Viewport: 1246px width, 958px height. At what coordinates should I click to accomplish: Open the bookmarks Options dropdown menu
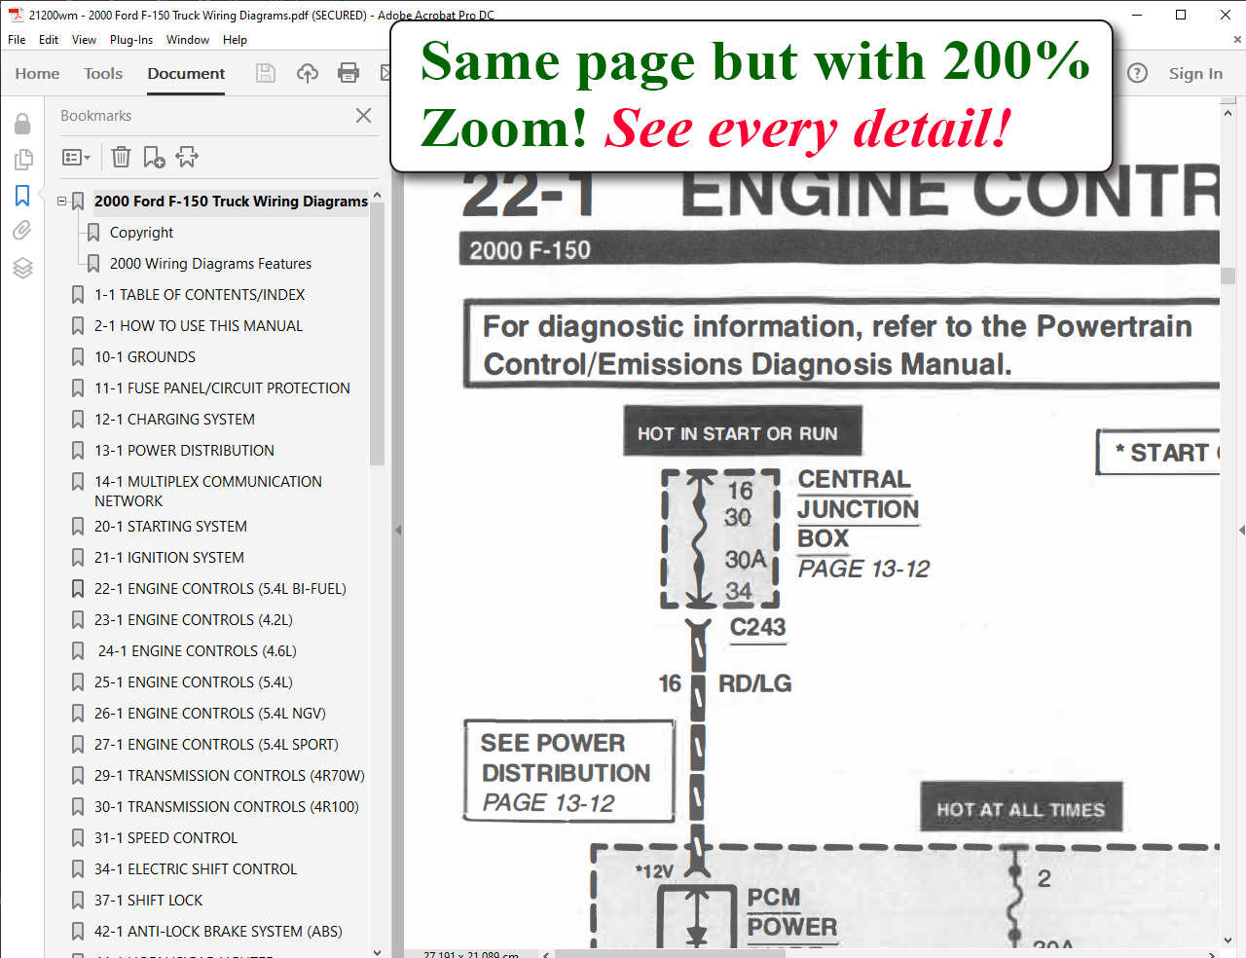(x=76, y=157)
